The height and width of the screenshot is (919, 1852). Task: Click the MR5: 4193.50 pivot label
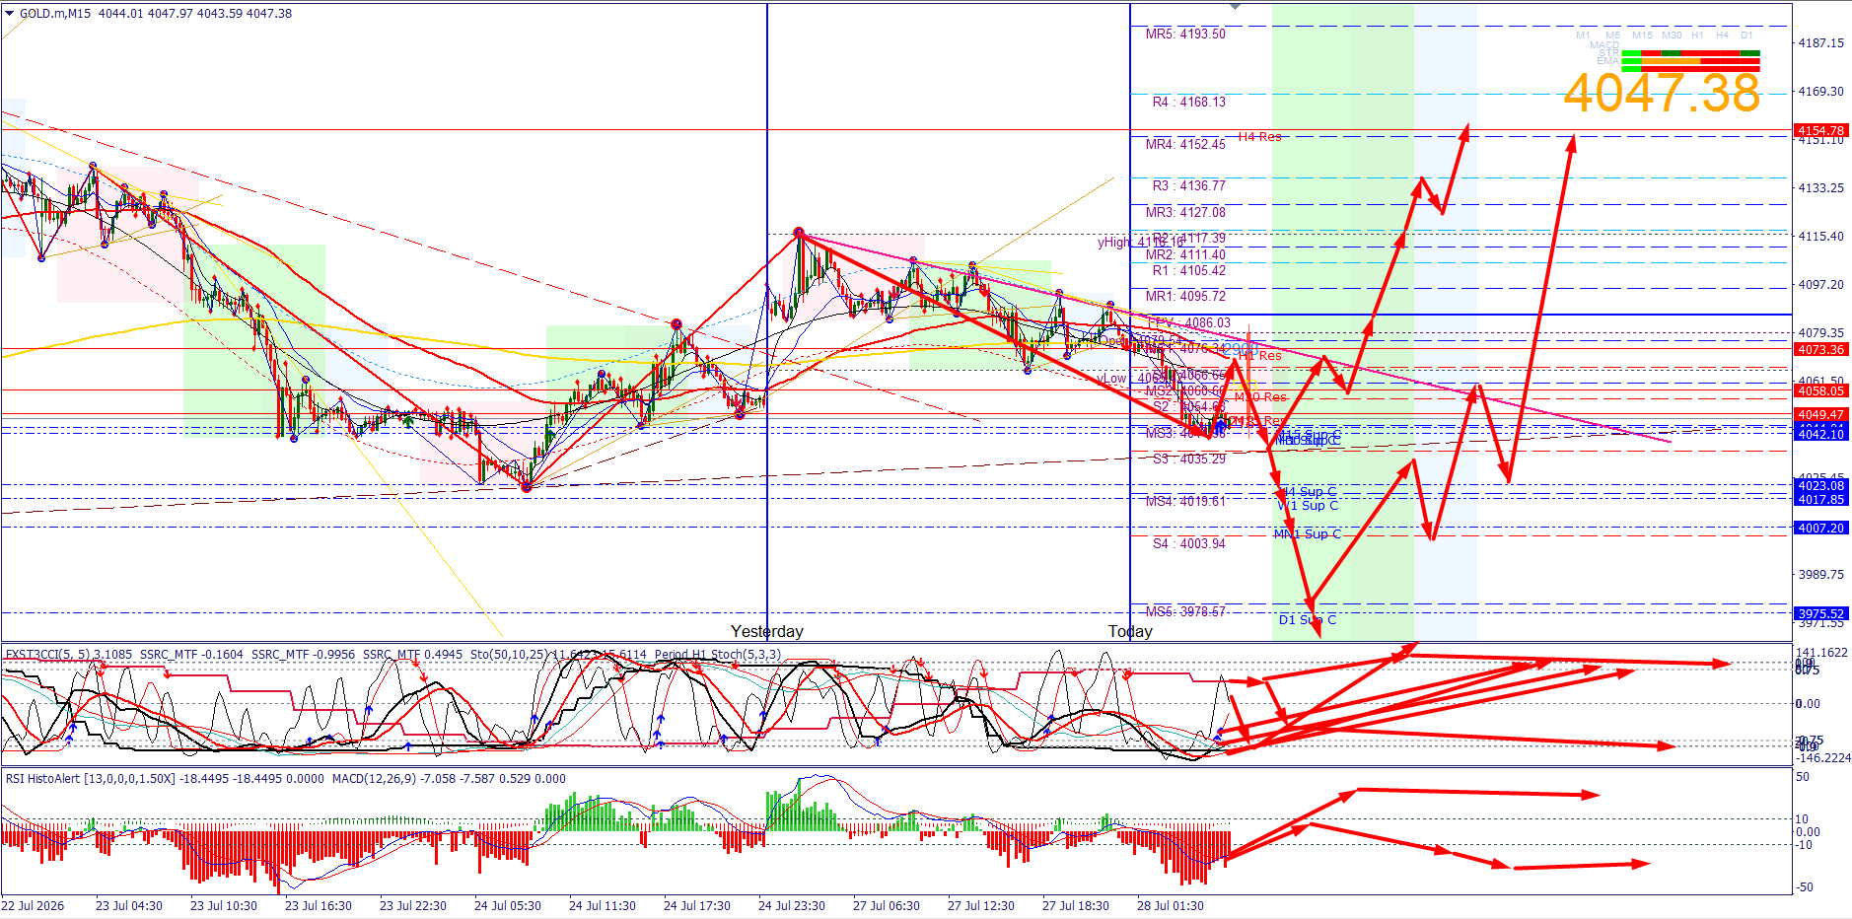coord(1185,34)
